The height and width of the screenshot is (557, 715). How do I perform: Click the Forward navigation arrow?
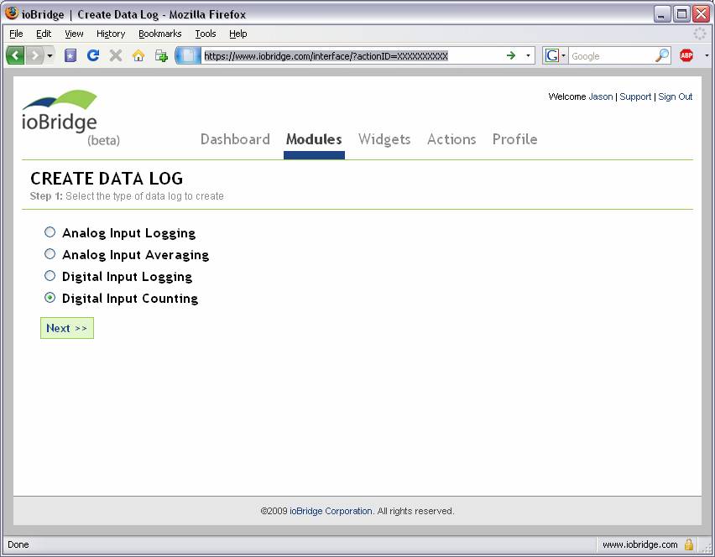[x=34, y=55]
